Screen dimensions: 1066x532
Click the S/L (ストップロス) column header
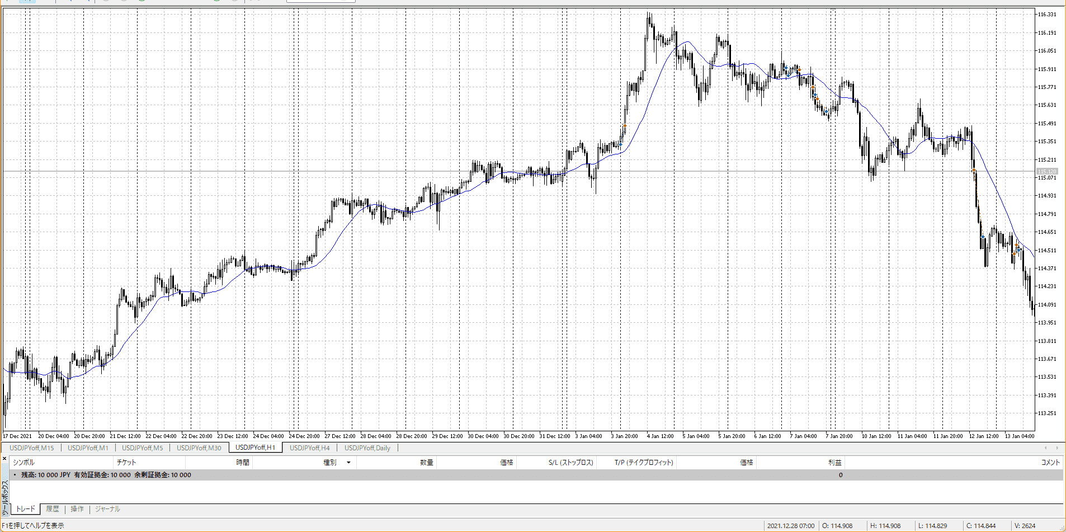pos(570,463)
